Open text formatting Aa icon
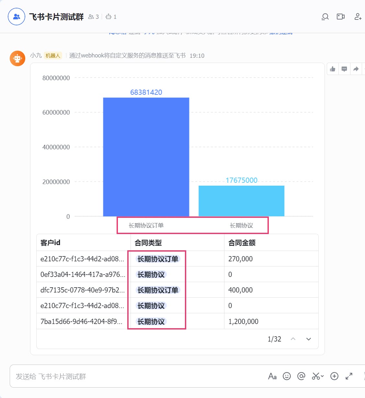 click(x=272, y=376)
